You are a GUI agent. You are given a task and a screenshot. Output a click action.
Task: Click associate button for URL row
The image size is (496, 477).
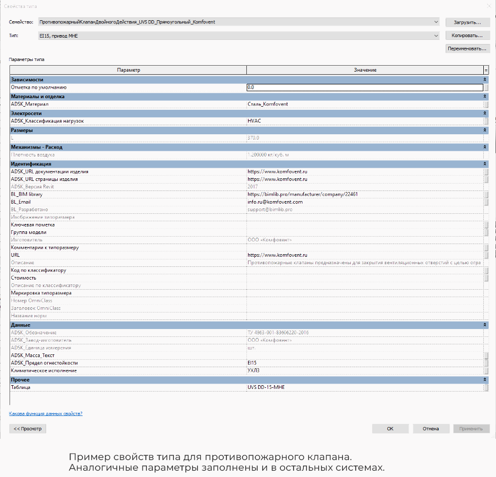[486, 255]
